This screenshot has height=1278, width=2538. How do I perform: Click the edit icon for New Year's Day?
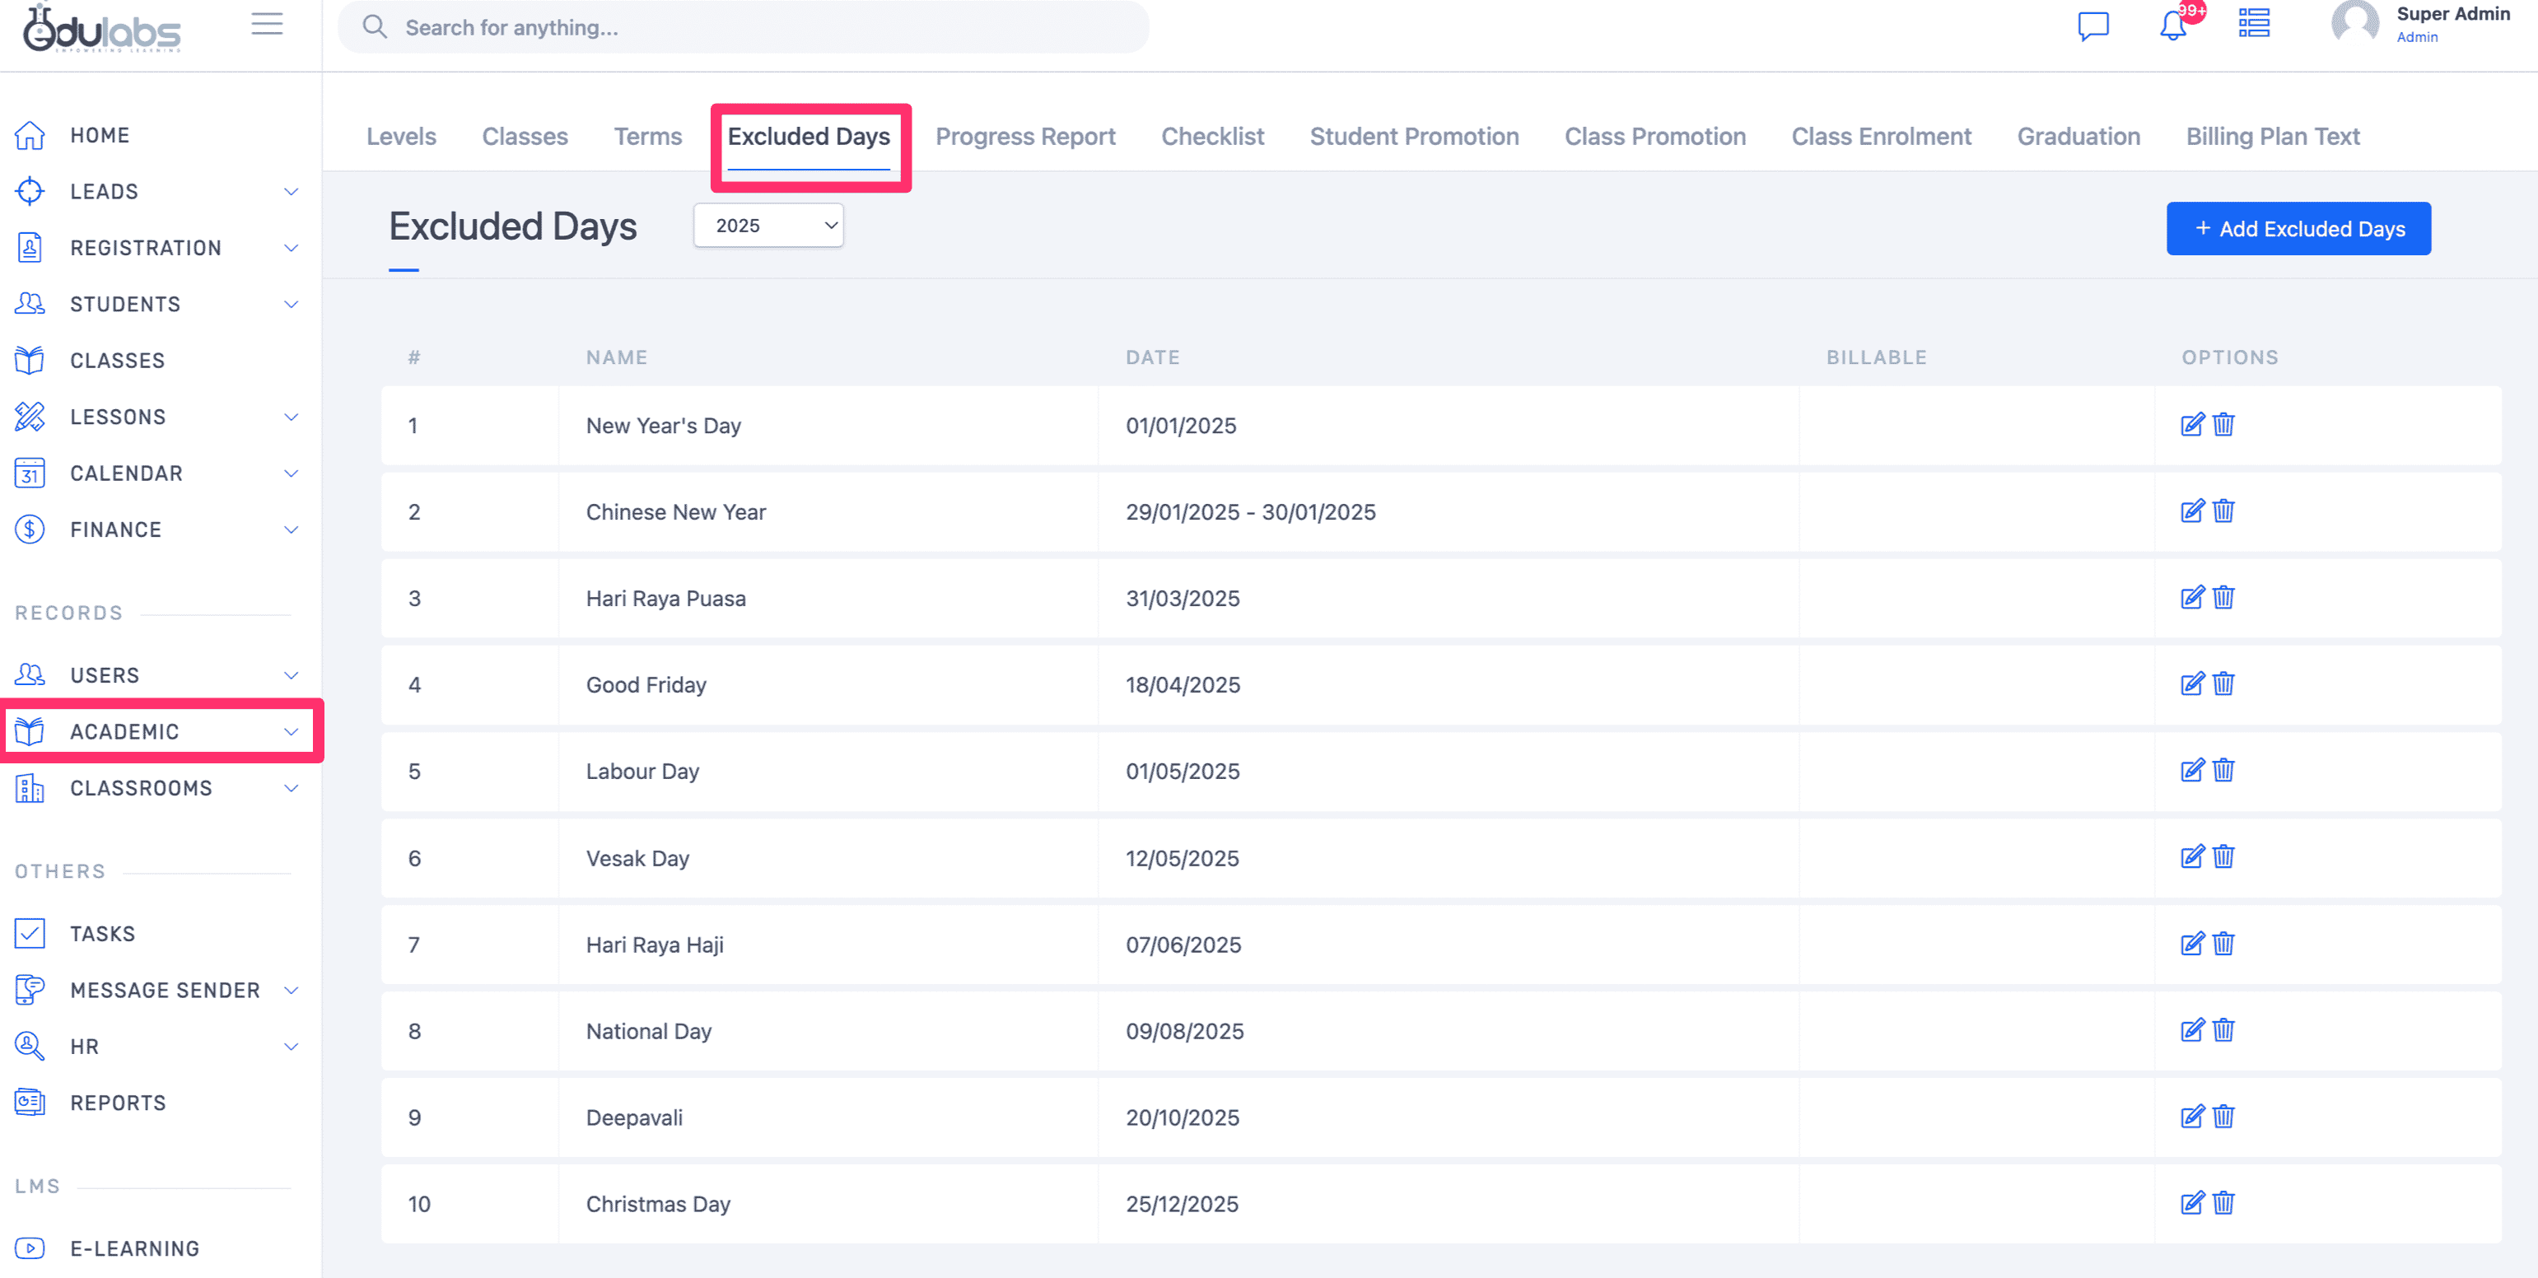[x=2191, y=425]
